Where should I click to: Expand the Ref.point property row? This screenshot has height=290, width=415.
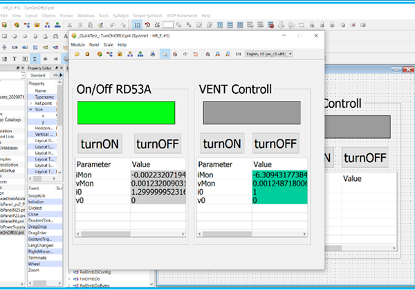[30, 104]
